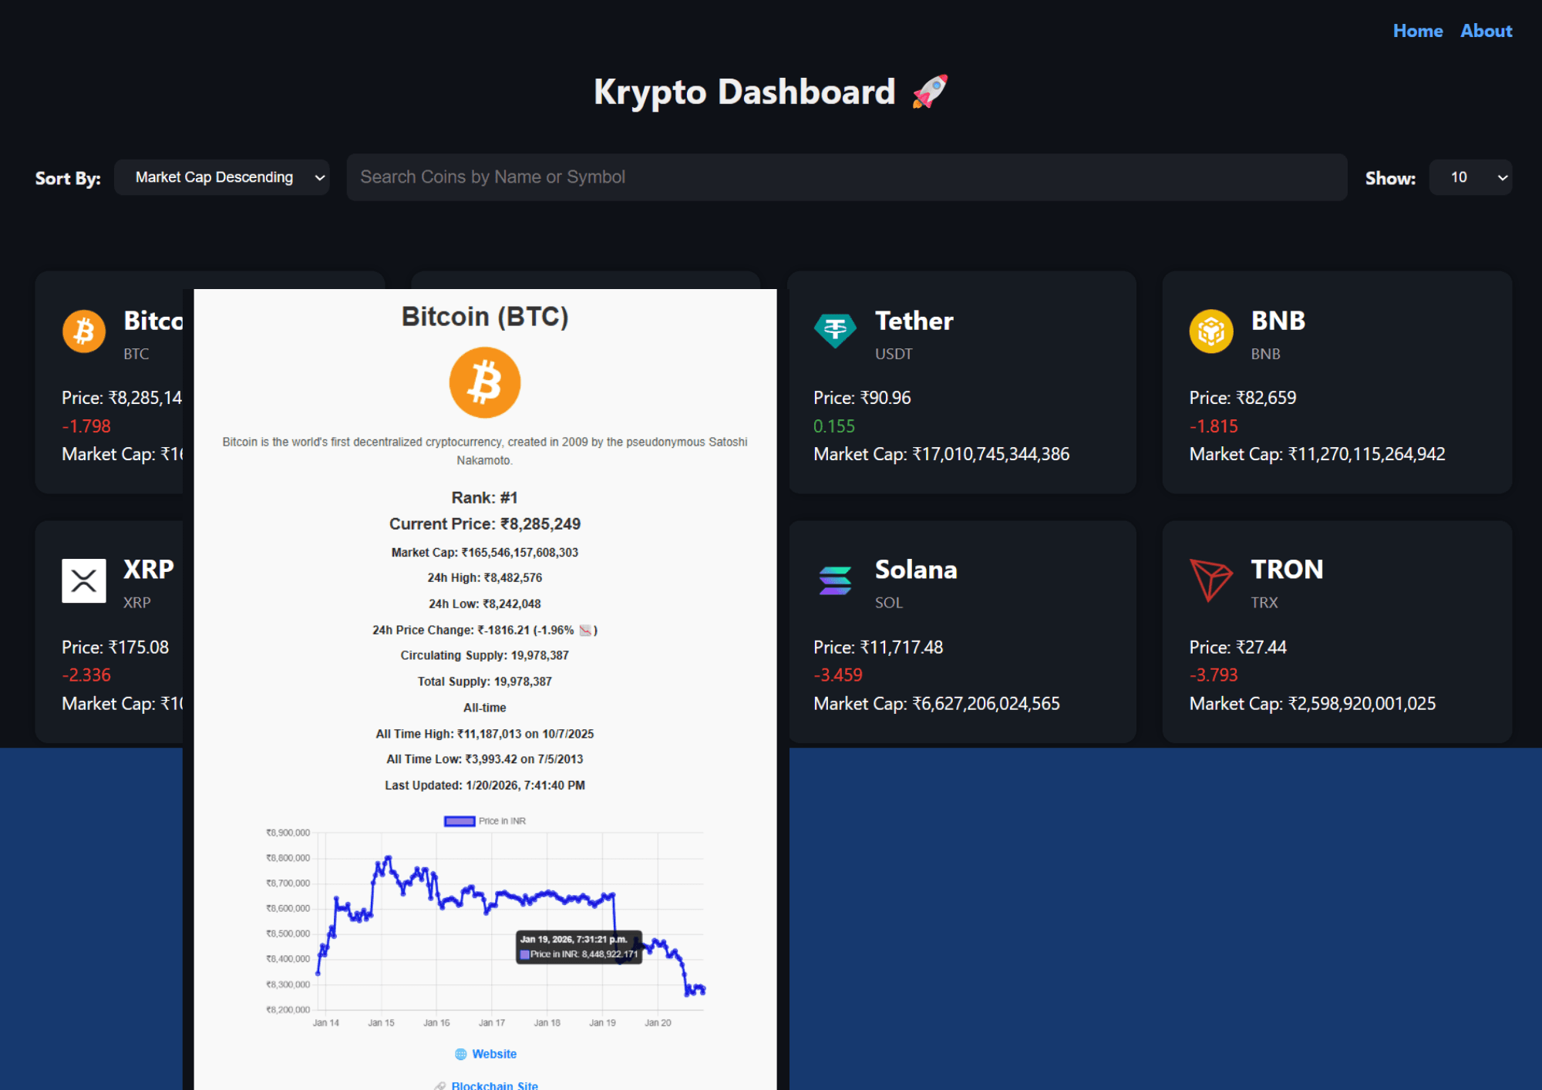Click BNB change value -1.815

[1214, 426]
